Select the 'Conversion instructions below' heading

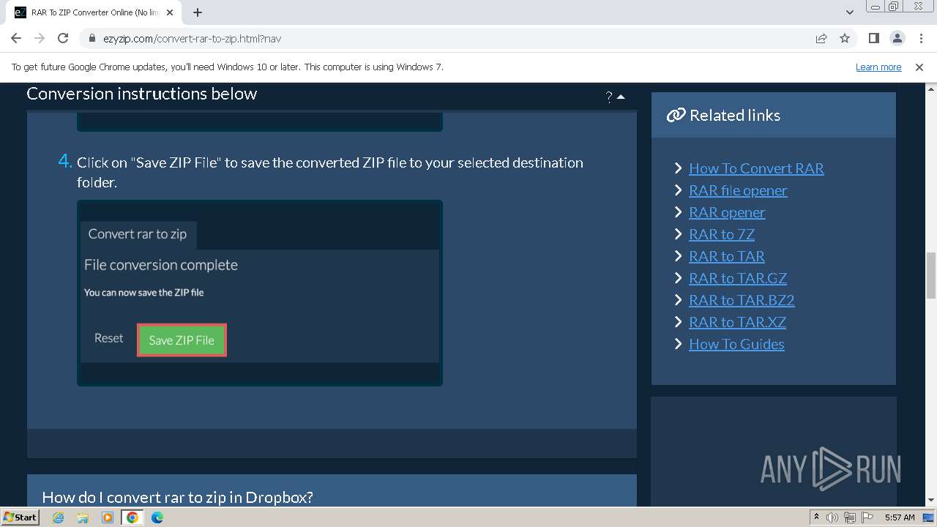(142, 94)
